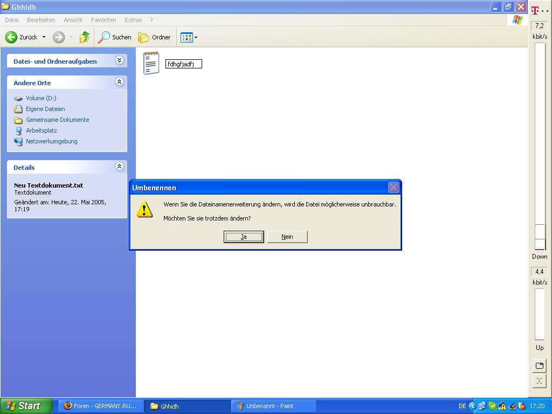Click the 17:20 taskbar clock
552x414 pixels.
pos(537,406)
